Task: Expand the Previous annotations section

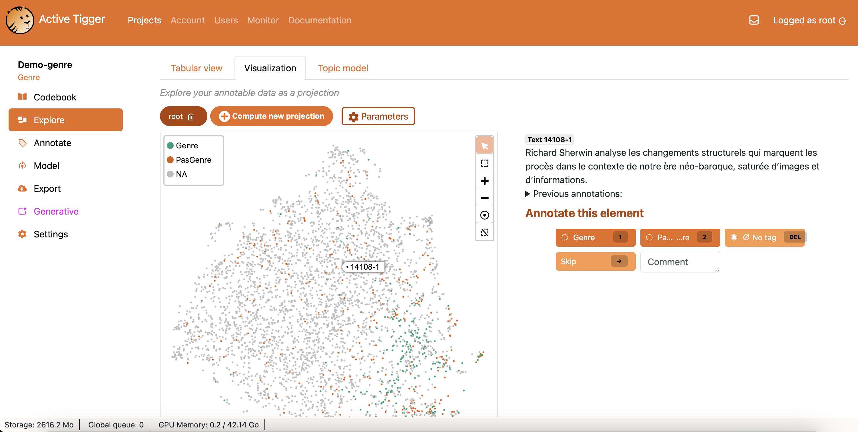Action: 574,194
